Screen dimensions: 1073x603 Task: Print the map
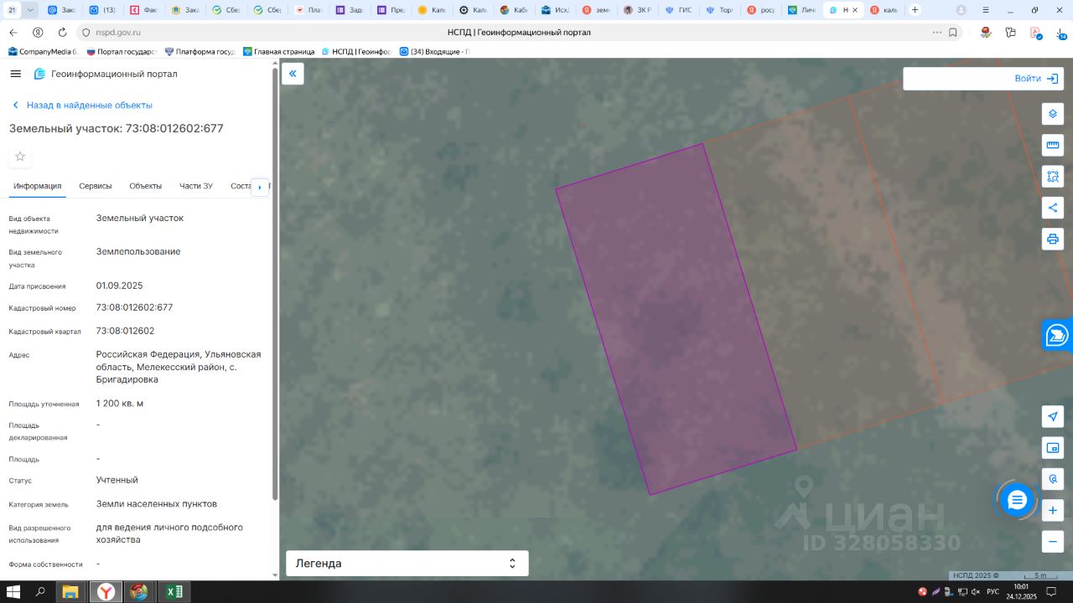tap(1053, 239)
